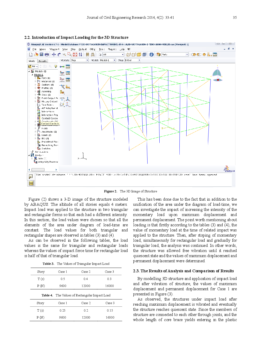
Task: Click the Create Step icon
Action: point(62,67)
